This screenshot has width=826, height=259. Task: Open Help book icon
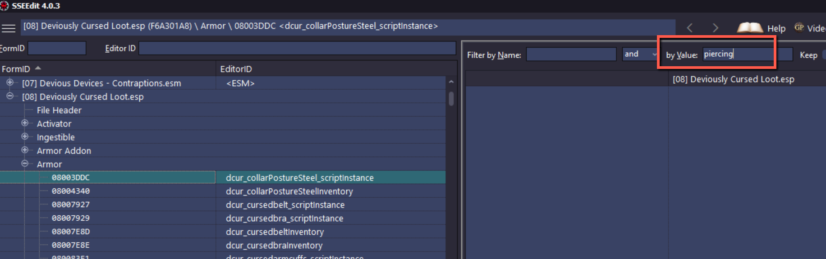point(750,28)
